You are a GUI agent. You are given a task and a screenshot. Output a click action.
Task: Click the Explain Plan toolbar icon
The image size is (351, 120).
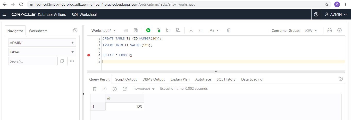168,30
